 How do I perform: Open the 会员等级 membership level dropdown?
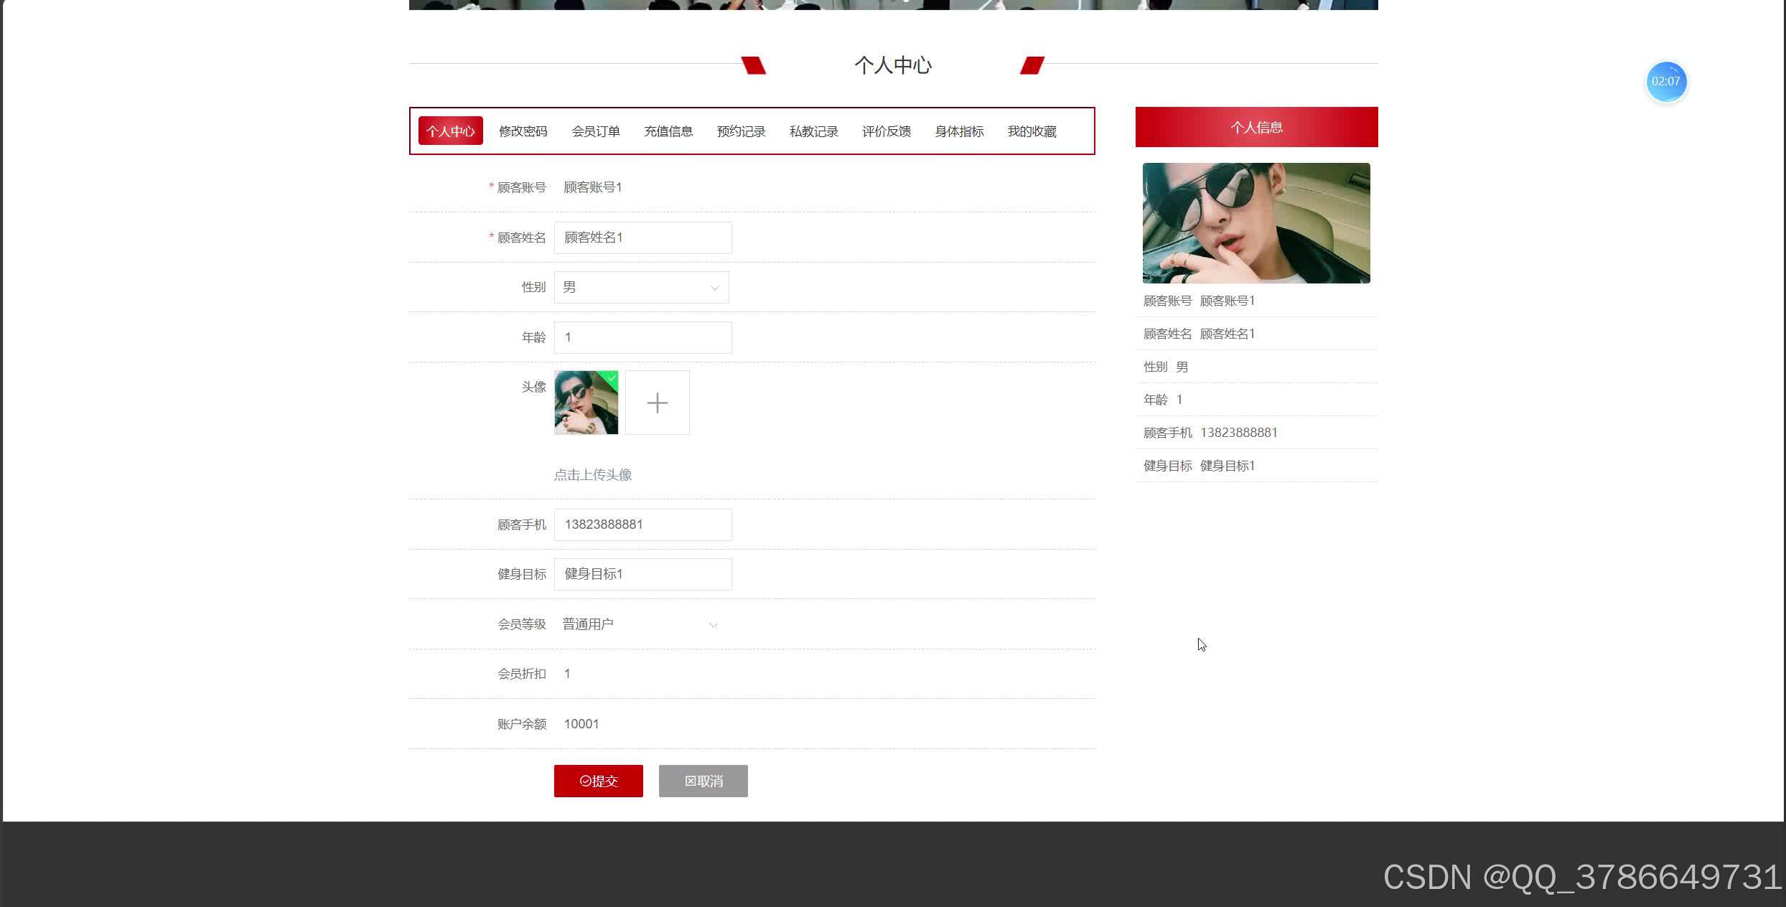click(x=639, y=624)
